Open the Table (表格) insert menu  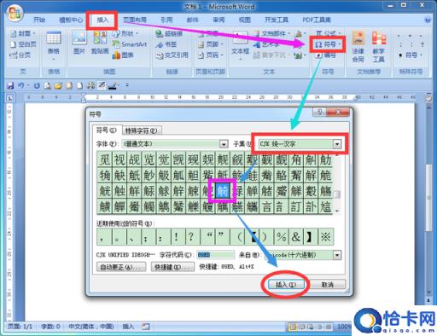(54, 45)
